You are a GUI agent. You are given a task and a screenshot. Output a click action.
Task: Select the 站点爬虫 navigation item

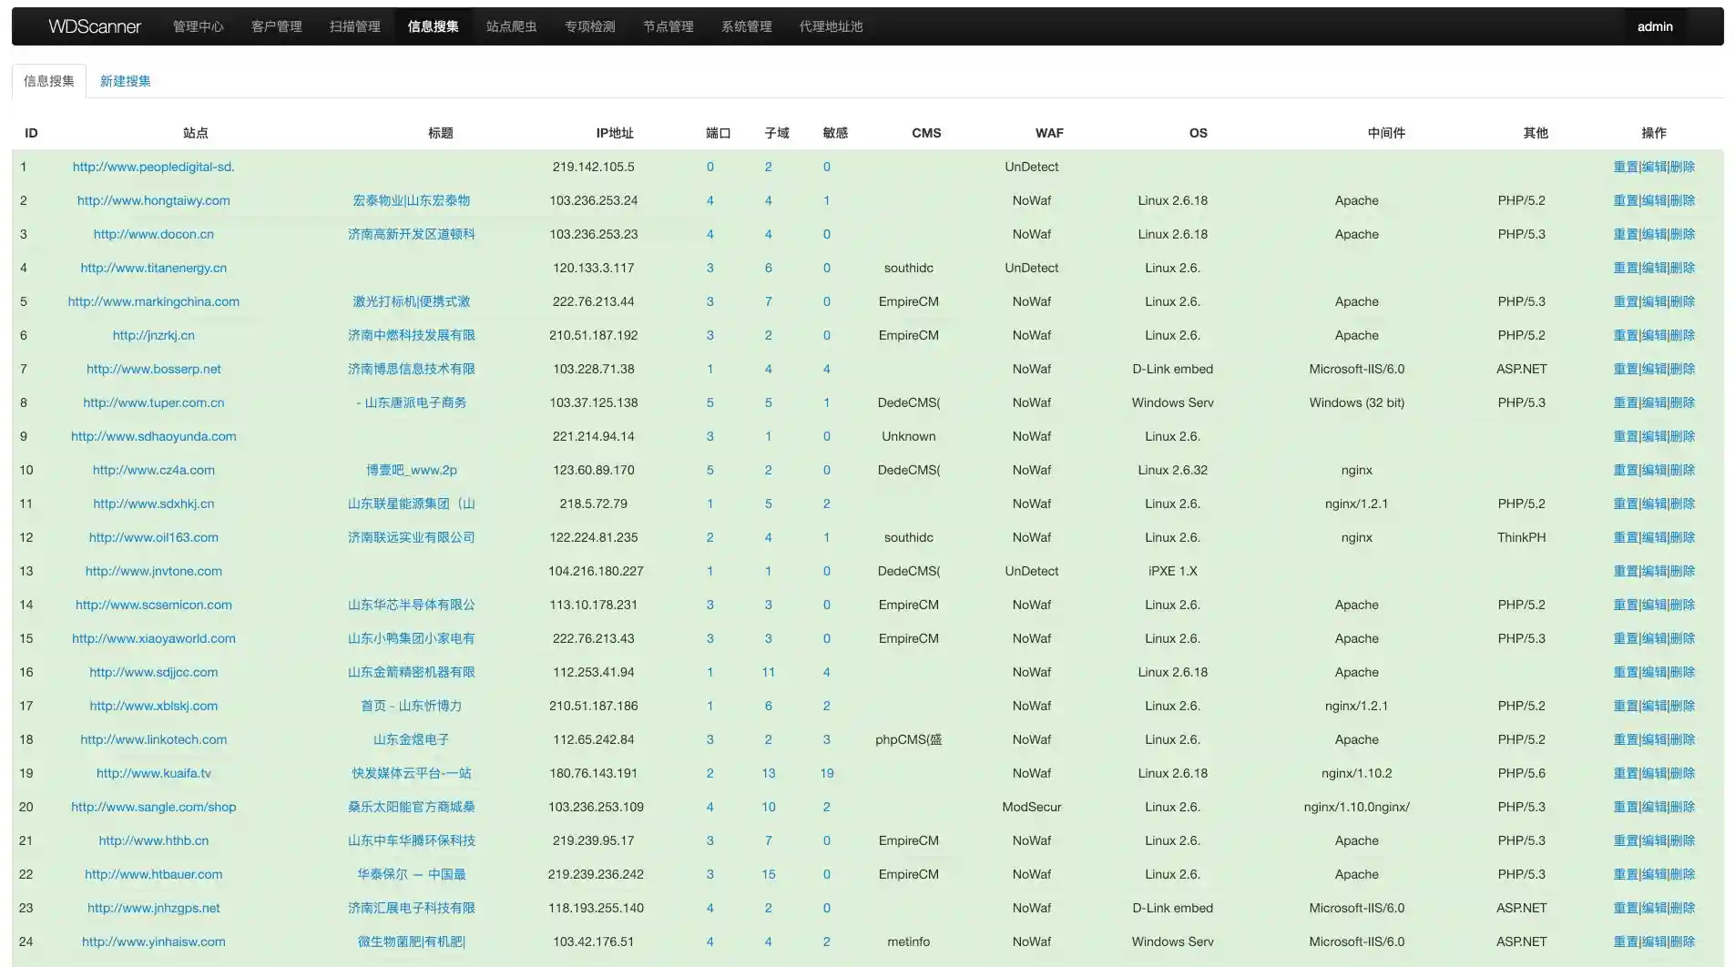coord(511,26)
